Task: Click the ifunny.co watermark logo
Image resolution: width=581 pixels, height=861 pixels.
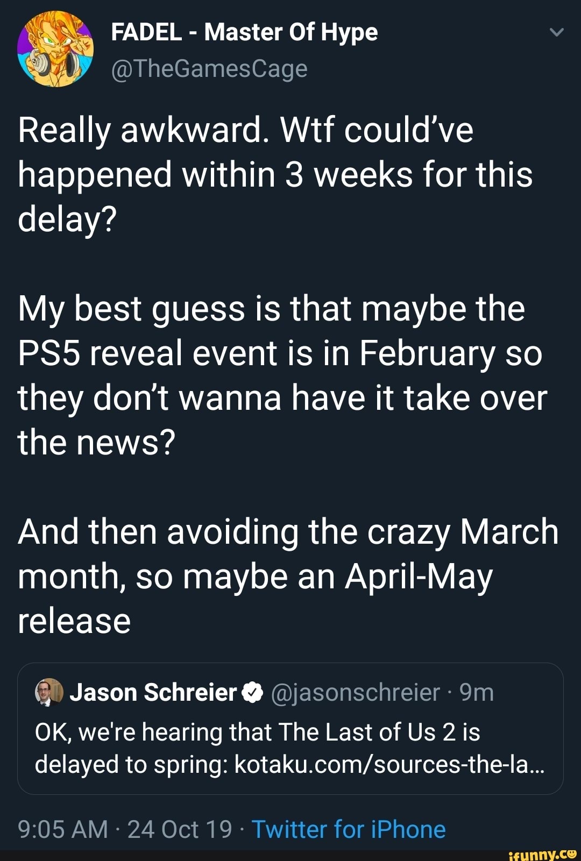Action: [542, 853]
